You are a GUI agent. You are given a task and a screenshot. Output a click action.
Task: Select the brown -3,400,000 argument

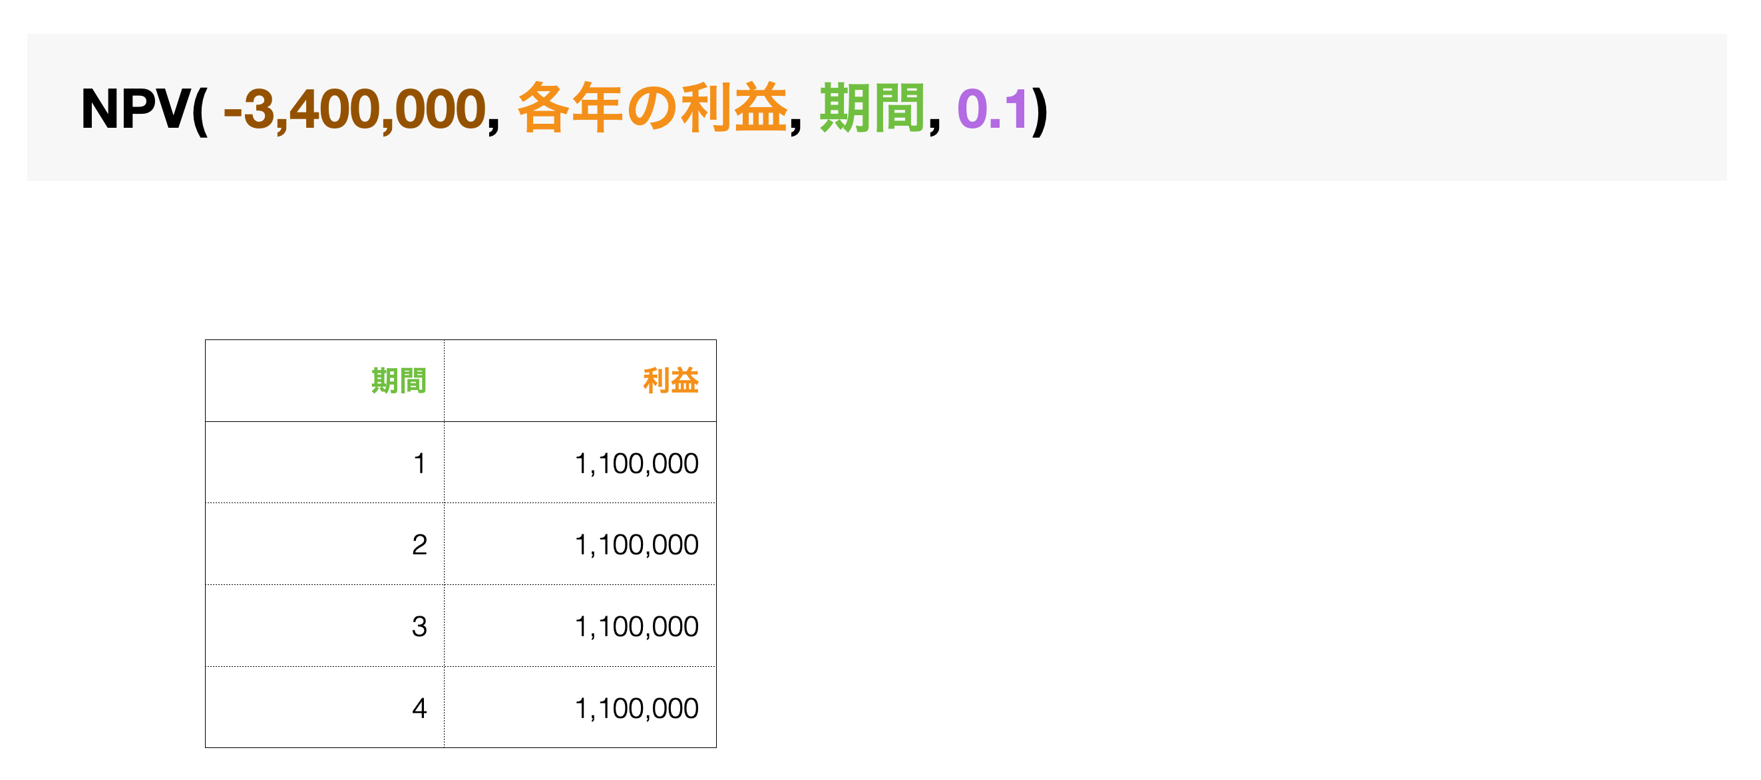pyautogui.click(x=354, y=109)
